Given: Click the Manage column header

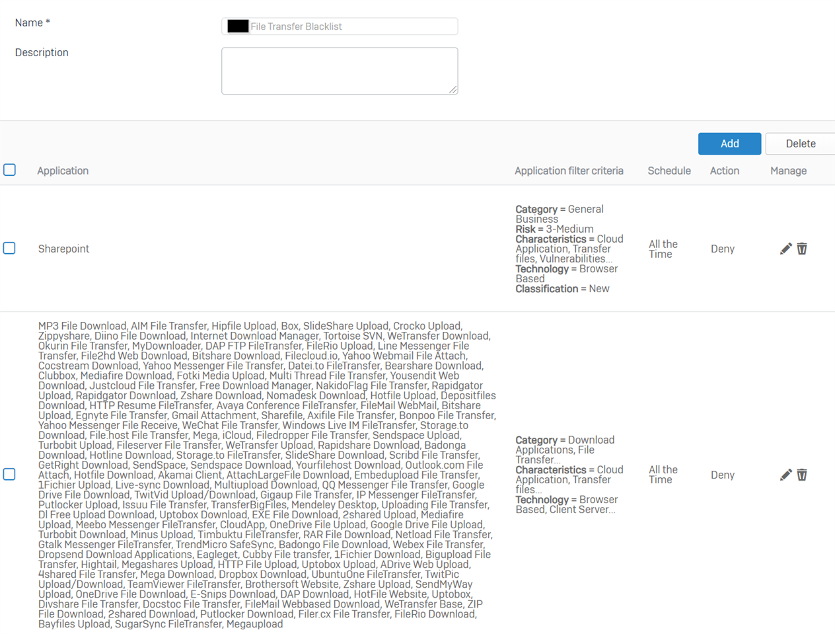Looking at the screenshot, I should pyautogui.click(x=788, y=171).
